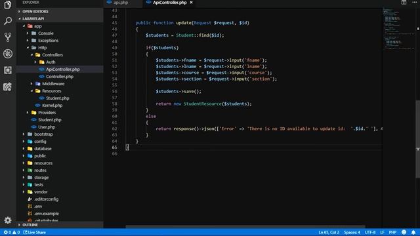
Task: Open the Source Control view
Action: pyautogui.click(x=7, y=37)
